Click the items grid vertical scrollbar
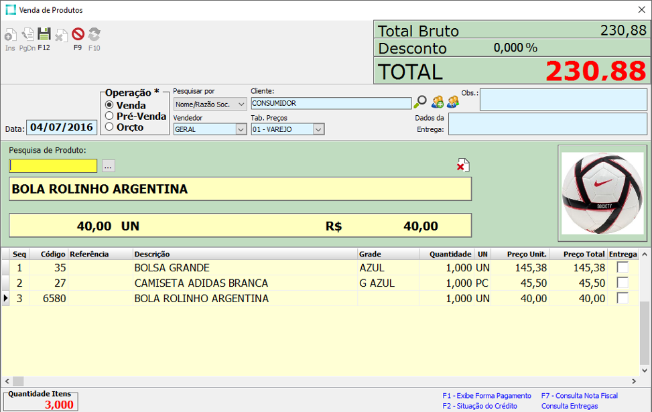The width and height of the screenshot is (652, 412). tap(645, 322)
